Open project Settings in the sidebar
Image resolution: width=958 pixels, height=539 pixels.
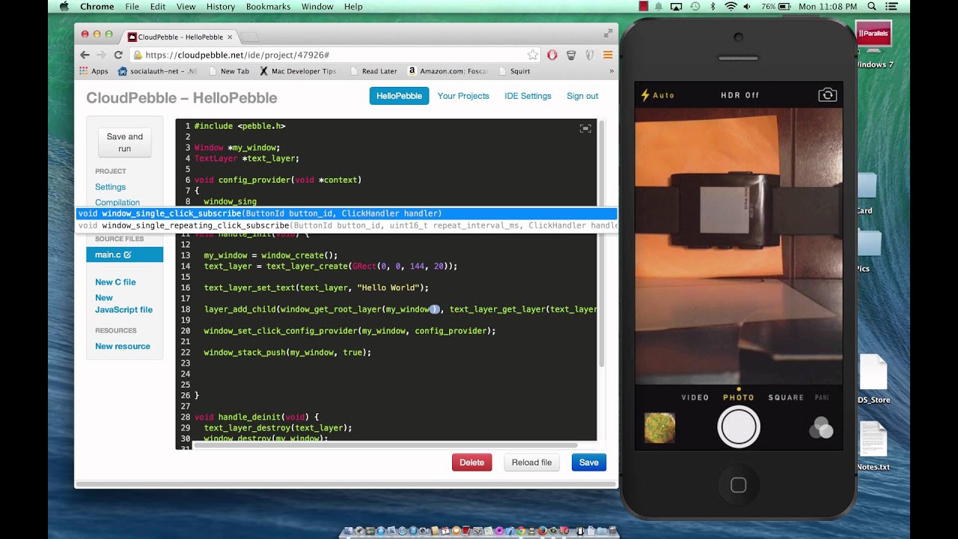110,186
